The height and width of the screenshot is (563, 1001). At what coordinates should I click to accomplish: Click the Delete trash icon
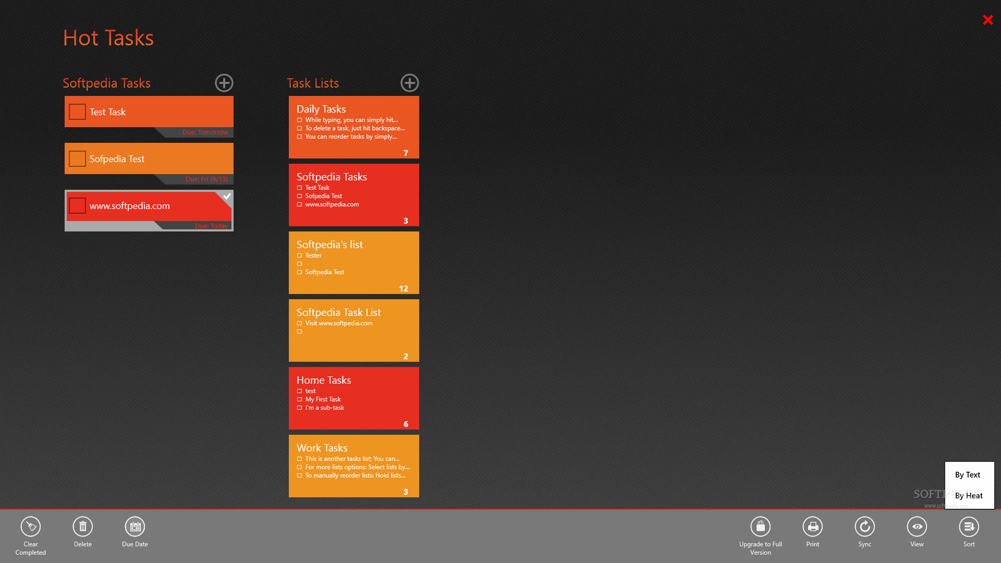click(x=83, y=527)
